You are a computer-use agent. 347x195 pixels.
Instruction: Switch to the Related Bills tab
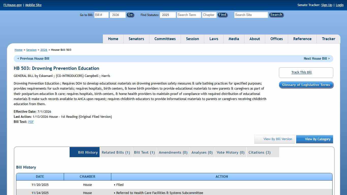tap(116, 152)
